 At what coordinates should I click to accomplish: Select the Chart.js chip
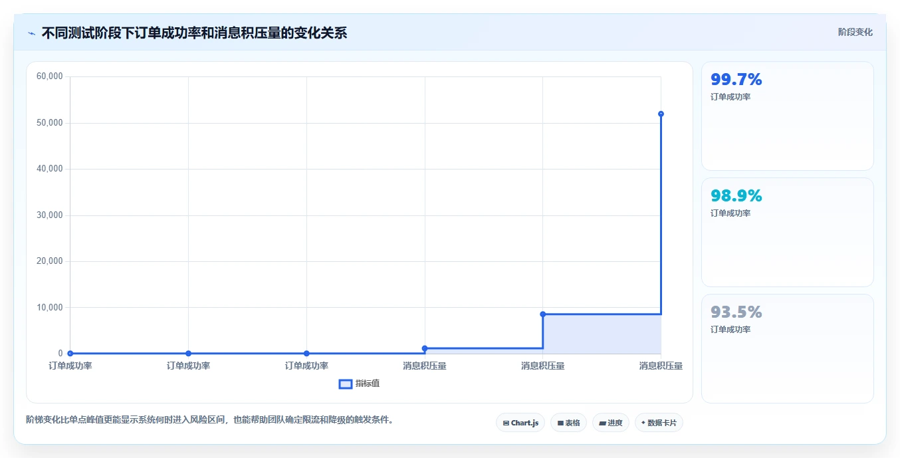coord(520,423)
